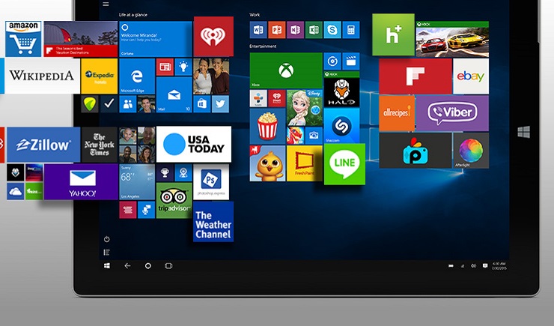Click the Power button in Start
This screenshot has height=326, width=554.
pos(107,239)
